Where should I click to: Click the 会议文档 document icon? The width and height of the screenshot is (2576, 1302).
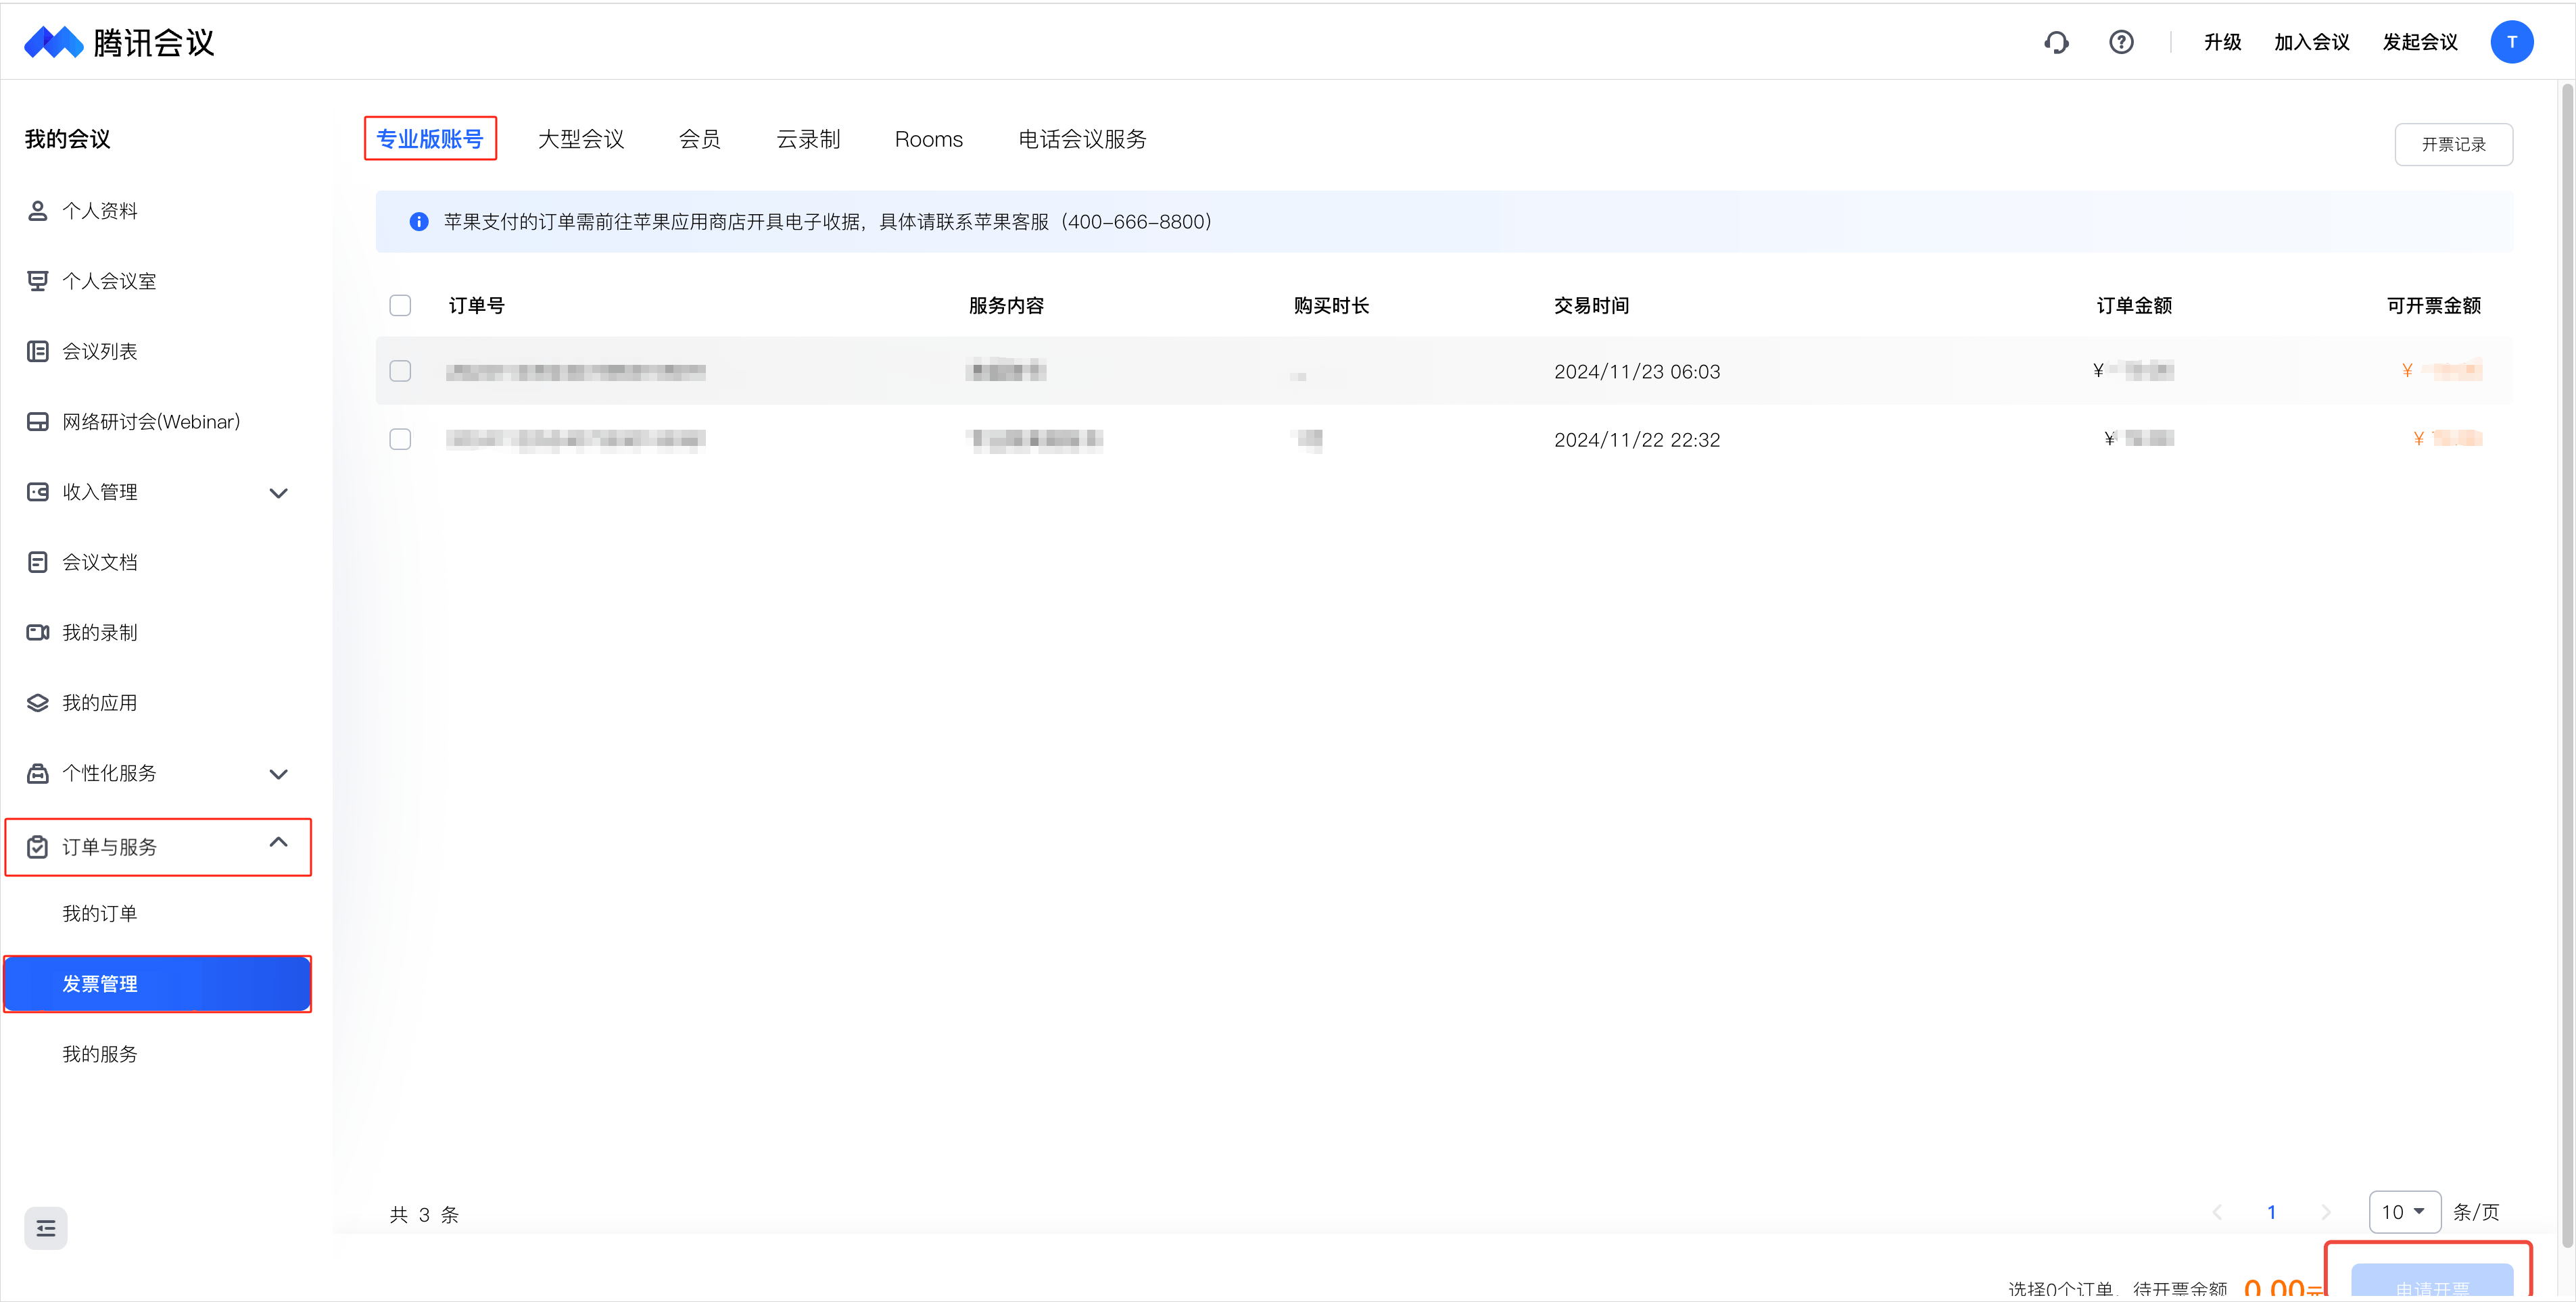[38, 563]
